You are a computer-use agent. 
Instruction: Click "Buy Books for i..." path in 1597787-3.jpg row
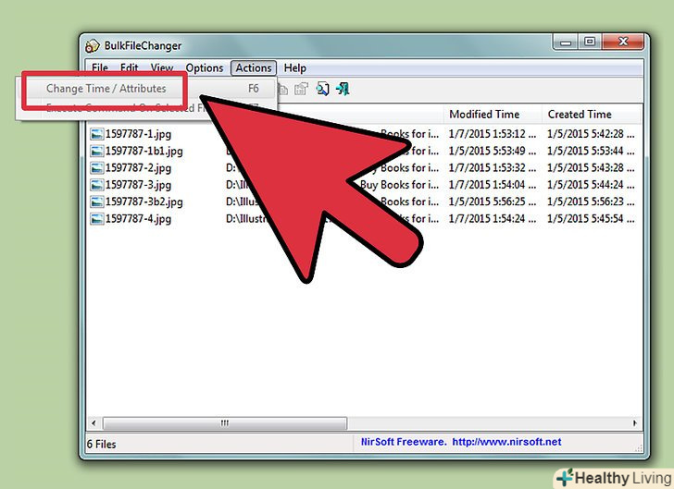click(399, 185)
